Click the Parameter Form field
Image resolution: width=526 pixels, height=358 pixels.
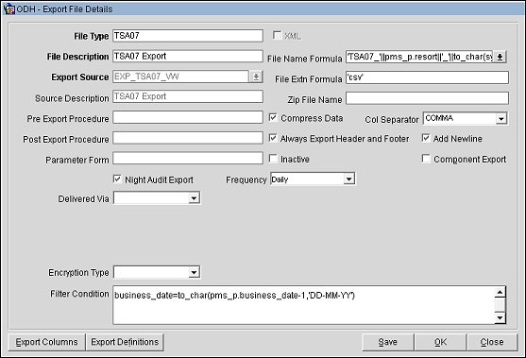188,159
